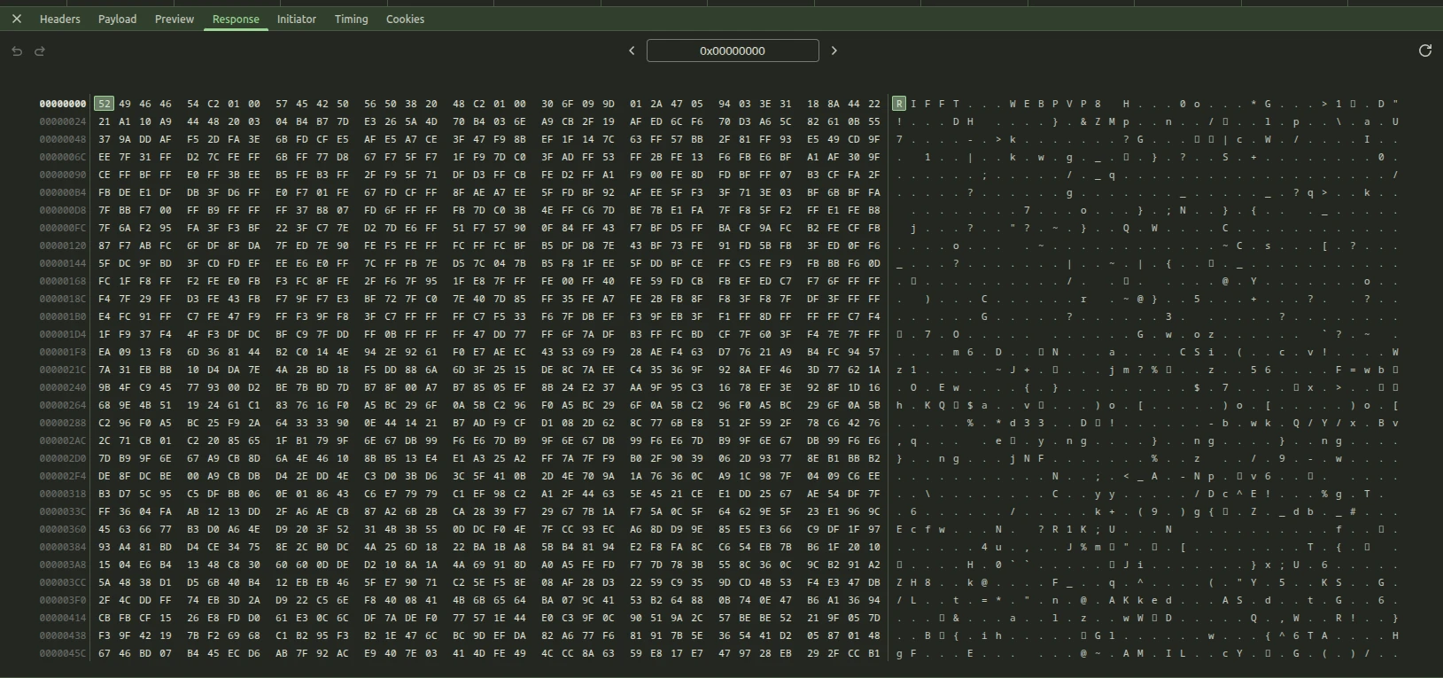Click the refresh icon at top right

(x=1425, y=51)
